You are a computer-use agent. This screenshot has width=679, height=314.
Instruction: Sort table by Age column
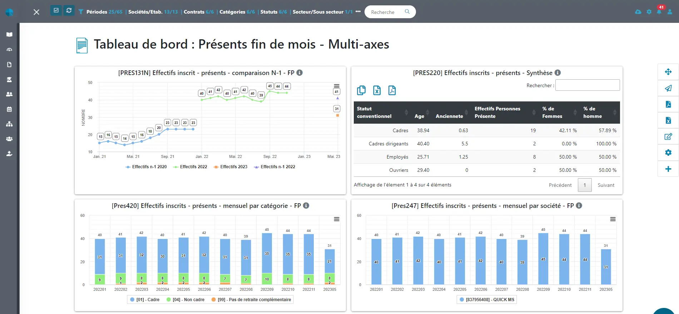[x=420, y=116]
